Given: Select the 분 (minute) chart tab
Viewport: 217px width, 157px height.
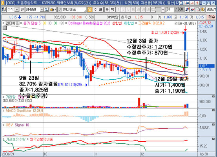Looking at the screenshot, I should click(x=107, y=9).
